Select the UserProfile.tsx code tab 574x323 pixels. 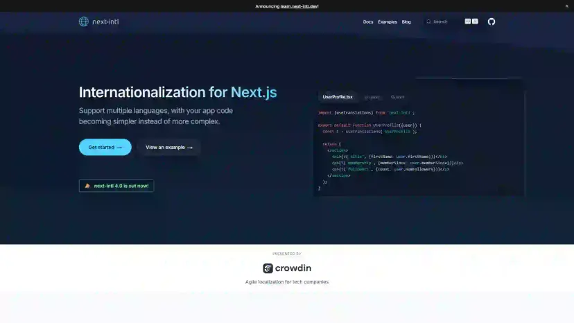[x=338, y=97]
